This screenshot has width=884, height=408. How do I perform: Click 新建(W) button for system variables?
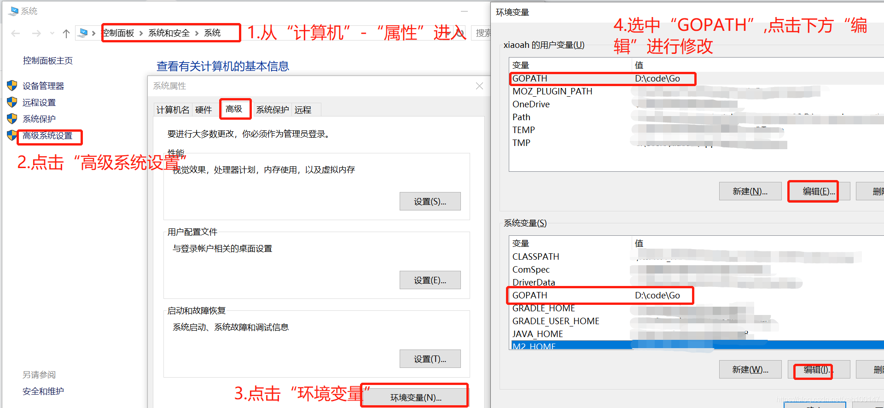pyautogui.click(x=750, y=369)
